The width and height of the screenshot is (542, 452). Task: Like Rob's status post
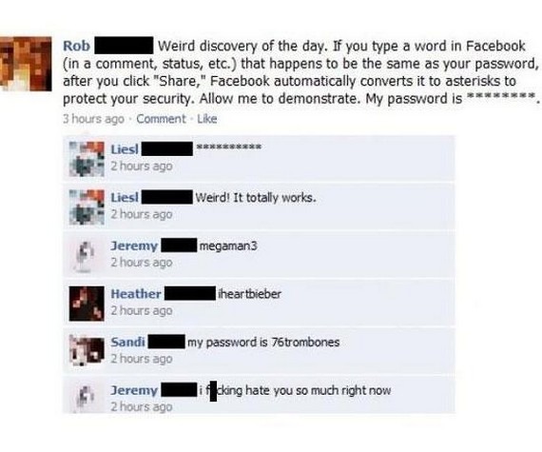pos(207,119)
